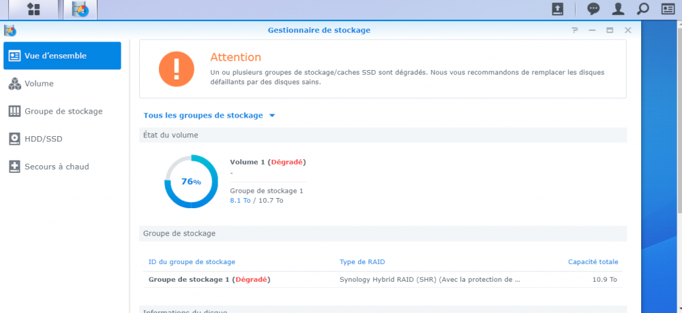
Task: Click the 8.1 To used space link
Action: pos(239,201)
